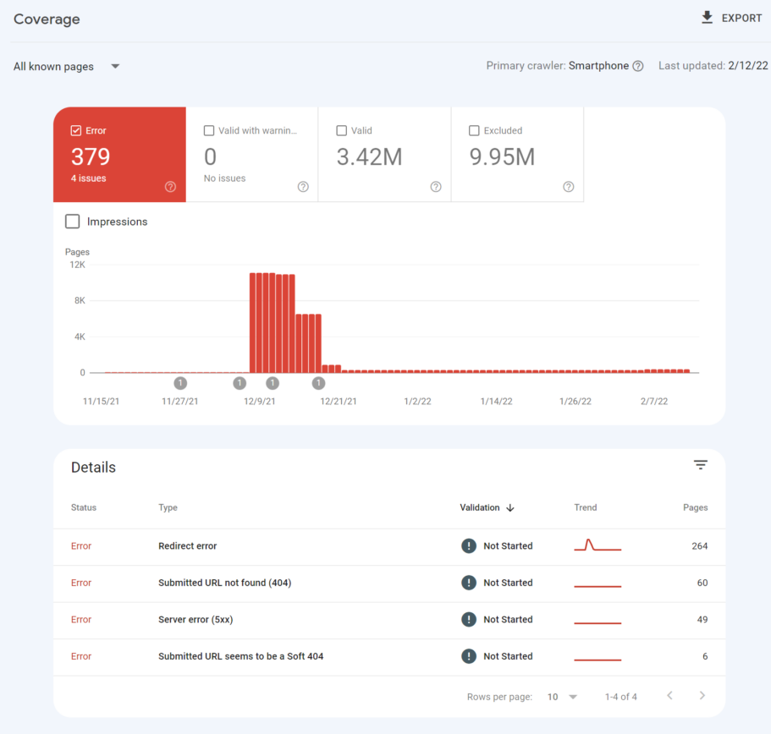The image size is (771, 734).
Task: Click the Export download icon
Action: [707, 17]
